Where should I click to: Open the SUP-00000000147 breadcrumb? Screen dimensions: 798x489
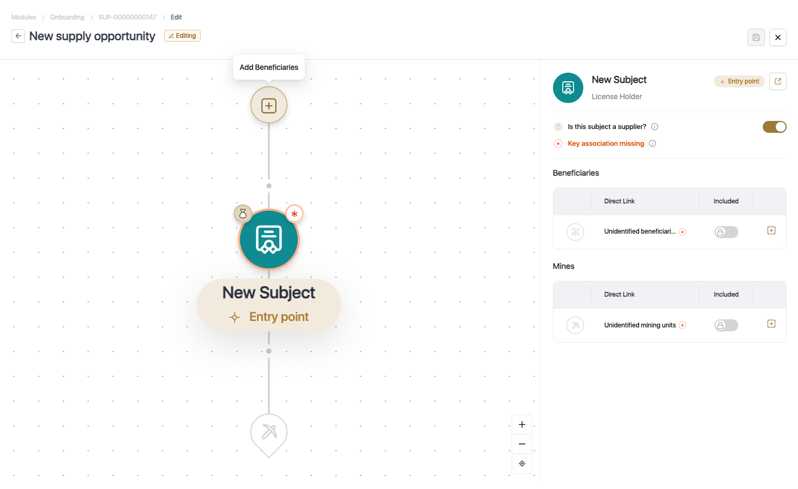[x=127, y=17]
